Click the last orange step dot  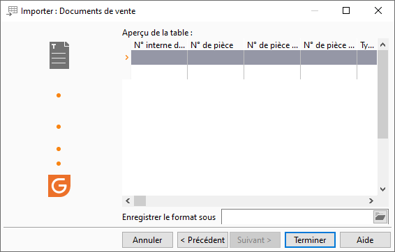click(59, 164)
